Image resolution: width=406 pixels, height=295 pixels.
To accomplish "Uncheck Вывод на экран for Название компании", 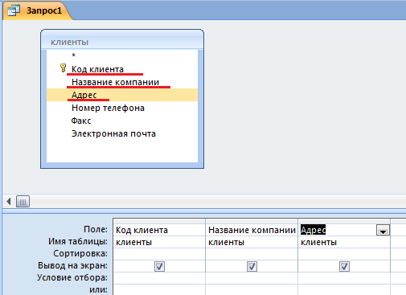I will (252, 266).
